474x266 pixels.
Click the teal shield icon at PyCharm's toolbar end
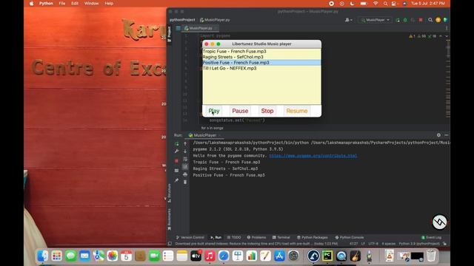[x=445, y=20]
